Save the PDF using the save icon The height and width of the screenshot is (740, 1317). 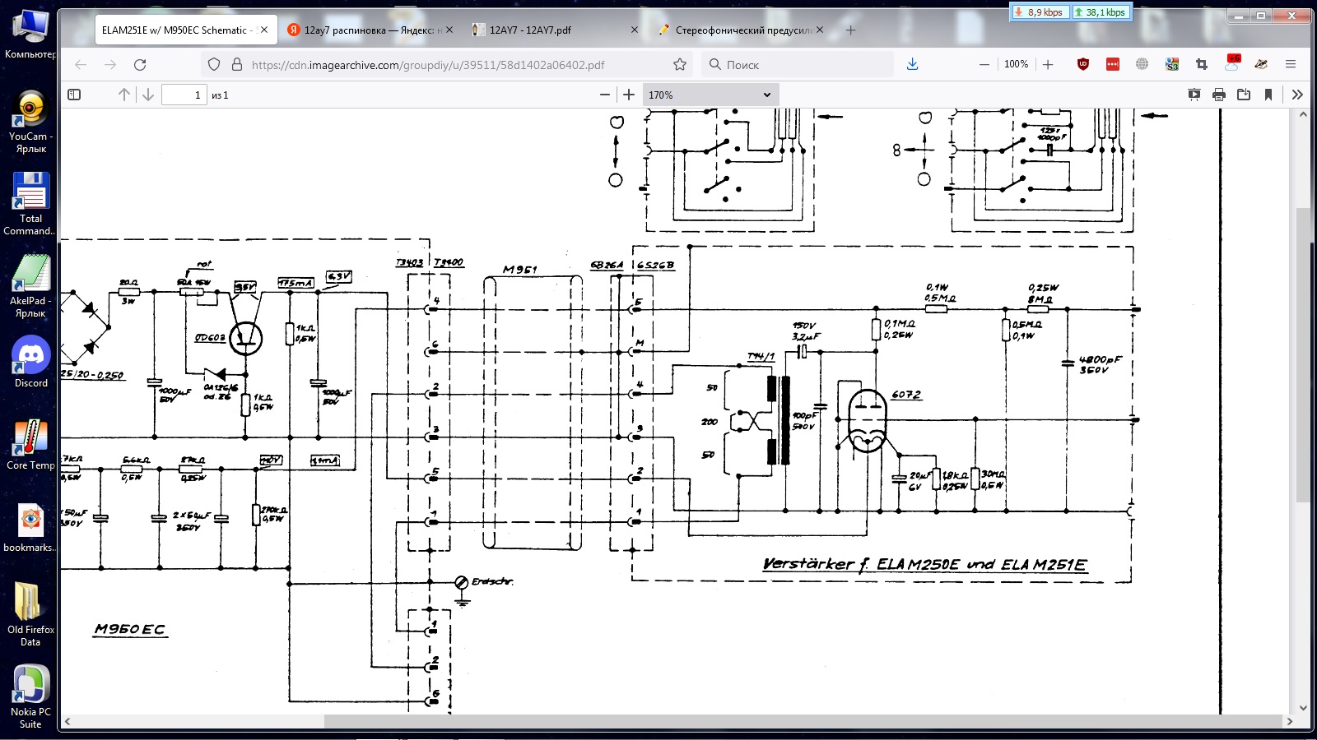pos(1244,95)
